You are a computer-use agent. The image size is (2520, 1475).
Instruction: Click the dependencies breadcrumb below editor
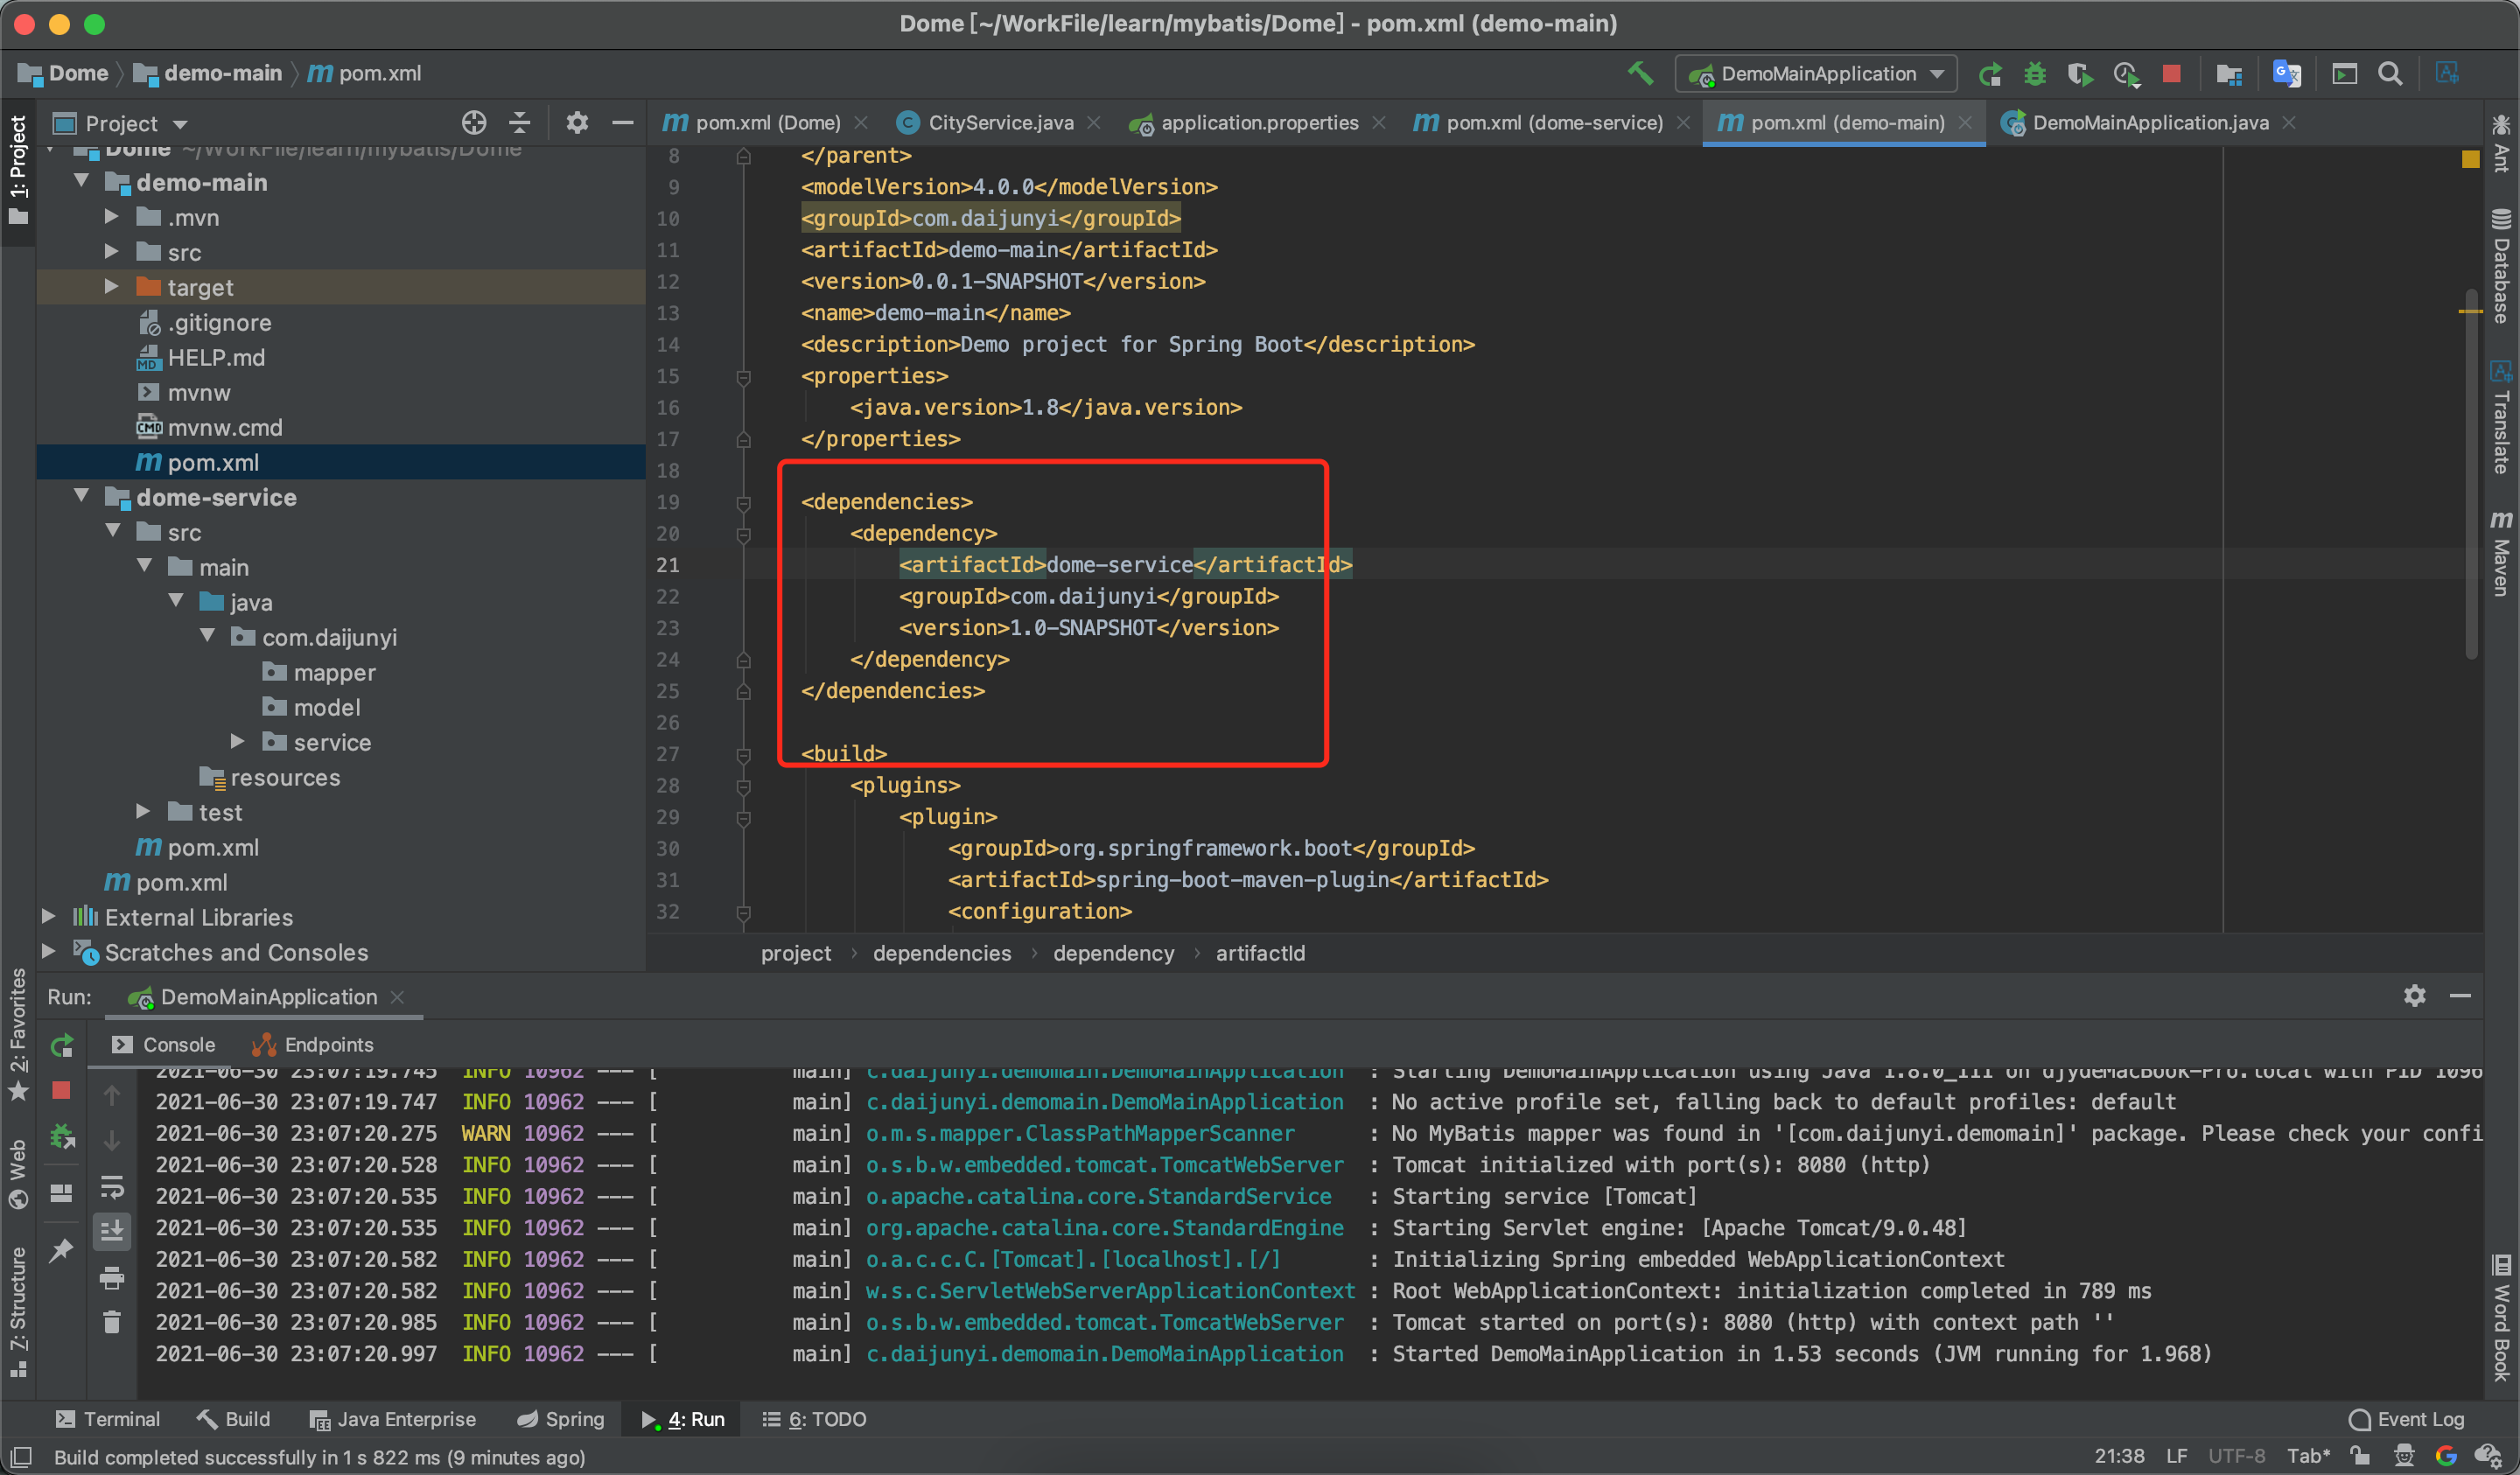(942, 953)
